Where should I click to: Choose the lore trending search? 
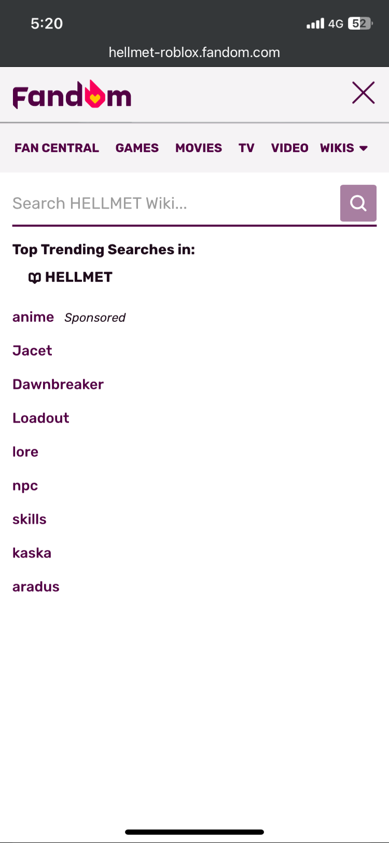pos(25,452)
